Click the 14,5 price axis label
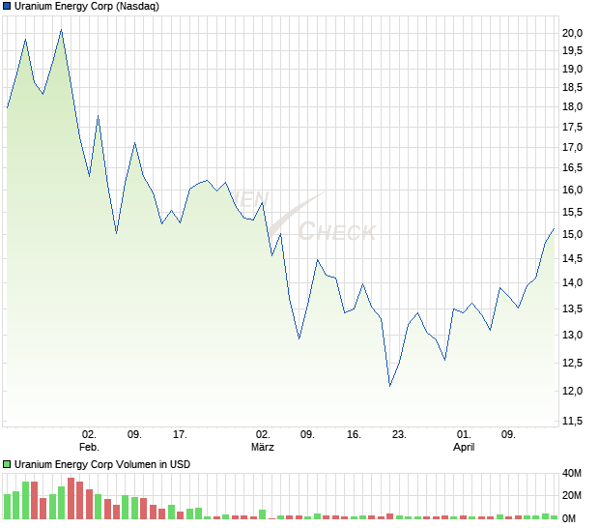Screen dimensions: 599x528 (x=572, y=258)
